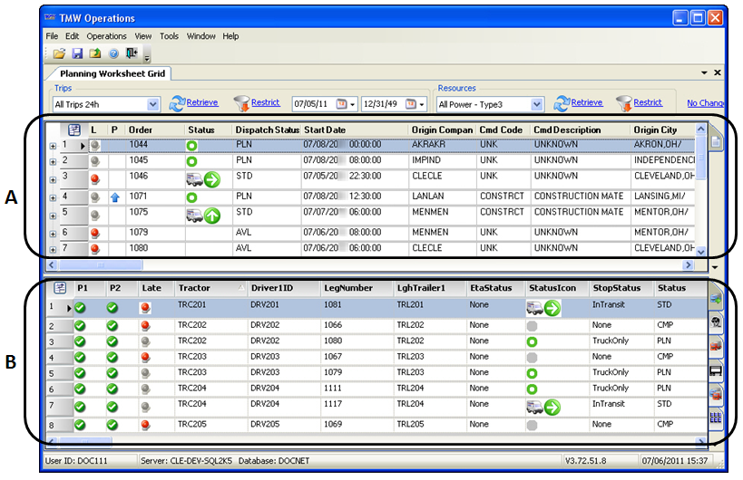The image size is (743, 480).
Task: Click the exit door icon in the toolbar
Action: (132, 54)
